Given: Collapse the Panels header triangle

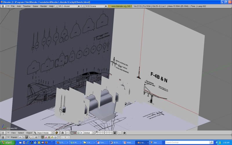Looking at the screenshot, I should (x=8, y=137).
